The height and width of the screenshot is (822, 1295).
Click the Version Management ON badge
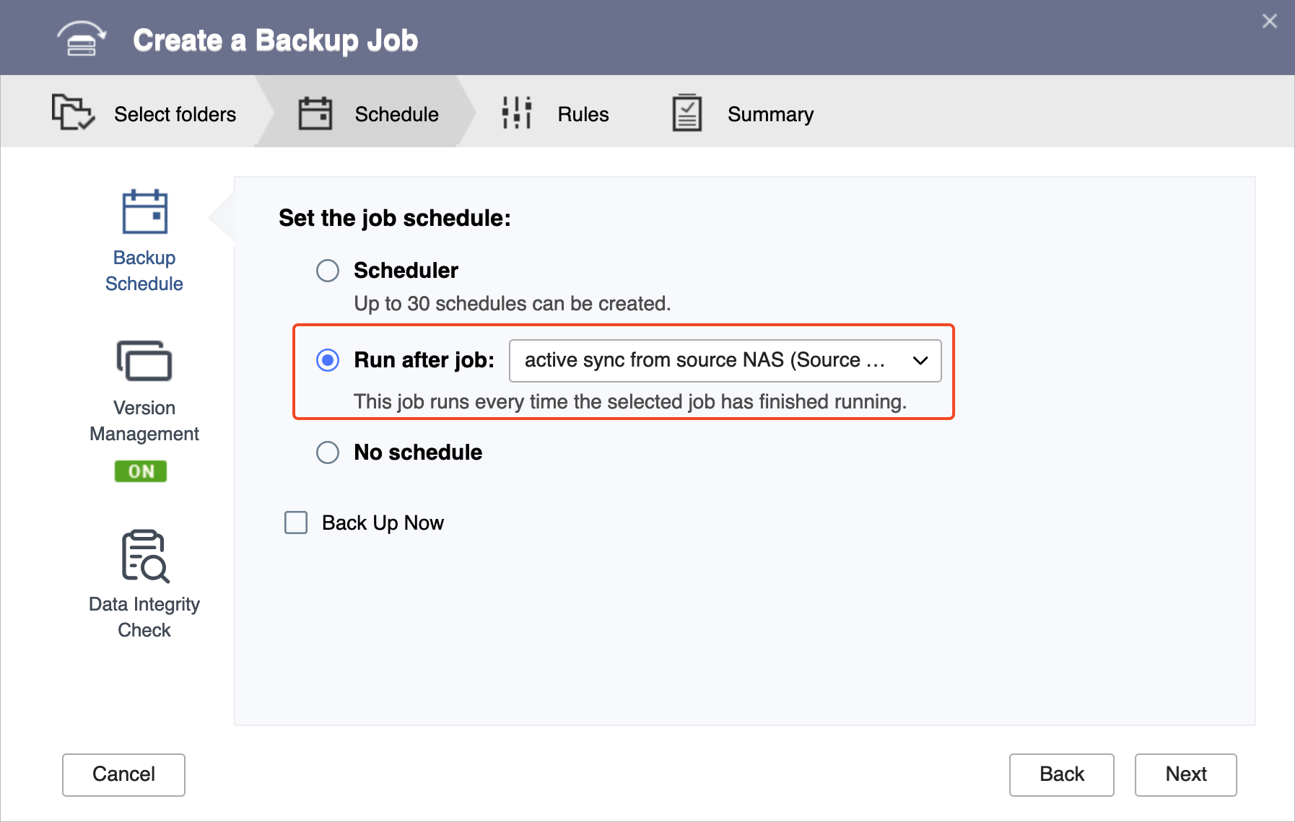click(141, 471)
